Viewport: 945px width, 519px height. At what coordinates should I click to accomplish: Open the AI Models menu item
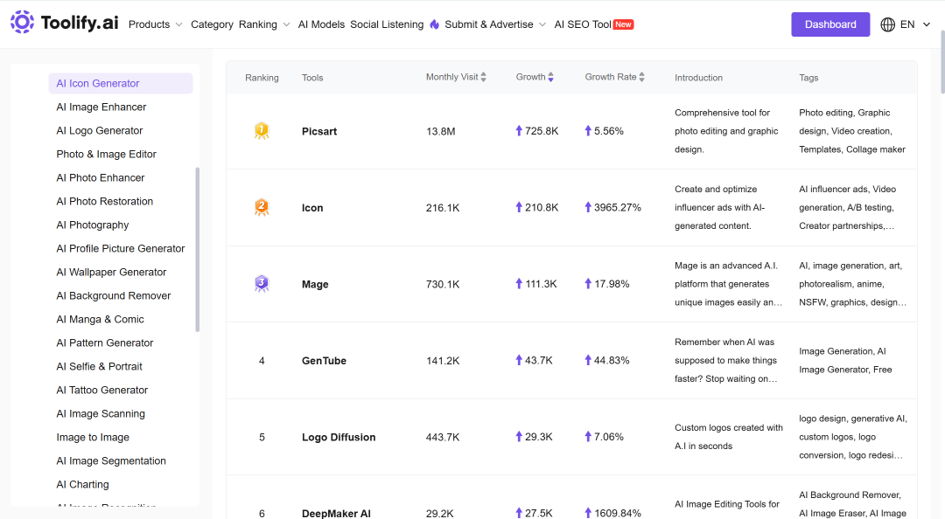click(x=321, y=24)
